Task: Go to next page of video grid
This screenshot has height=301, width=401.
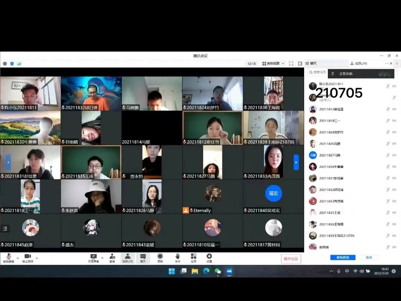Action: click(x=296, y=162)
